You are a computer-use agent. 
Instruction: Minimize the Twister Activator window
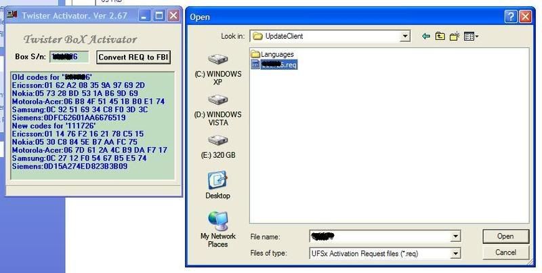coord(144,16)
